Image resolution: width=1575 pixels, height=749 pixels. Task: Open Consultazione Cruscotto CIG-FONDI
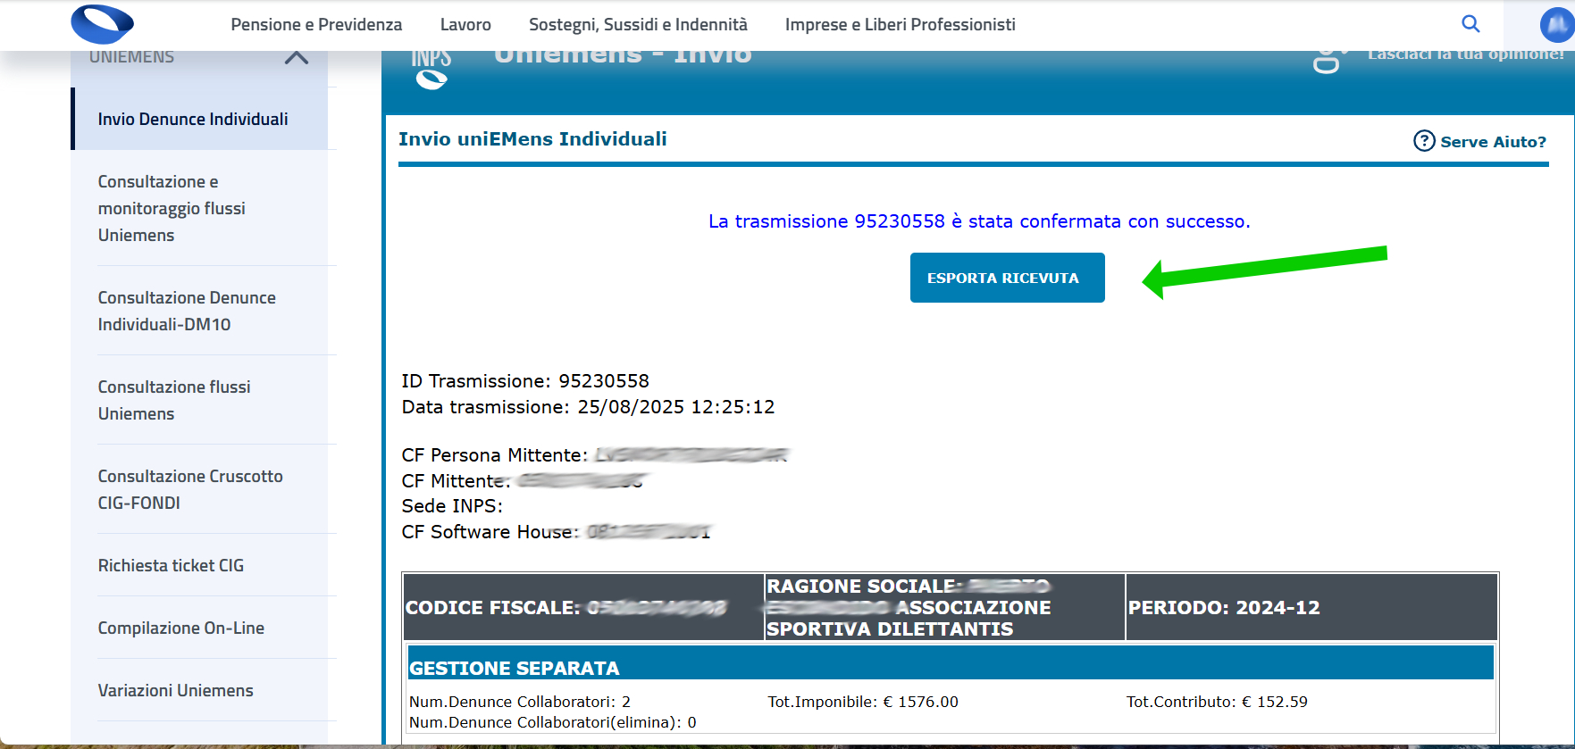tap(190, 489)
